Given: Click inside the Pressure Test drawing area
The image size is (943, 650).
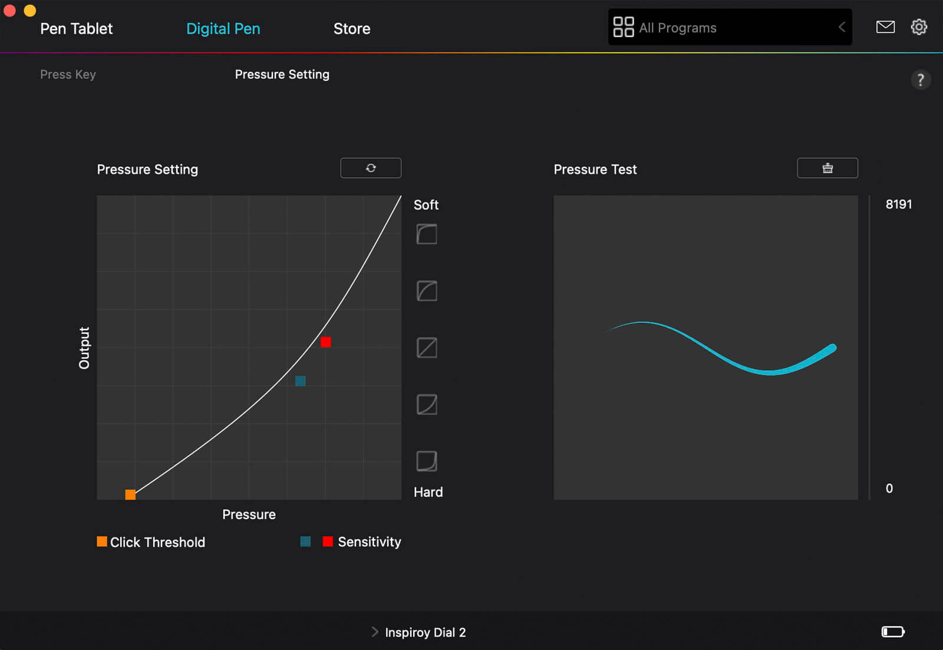Looking at the screenshot, I should click(705, 424).
